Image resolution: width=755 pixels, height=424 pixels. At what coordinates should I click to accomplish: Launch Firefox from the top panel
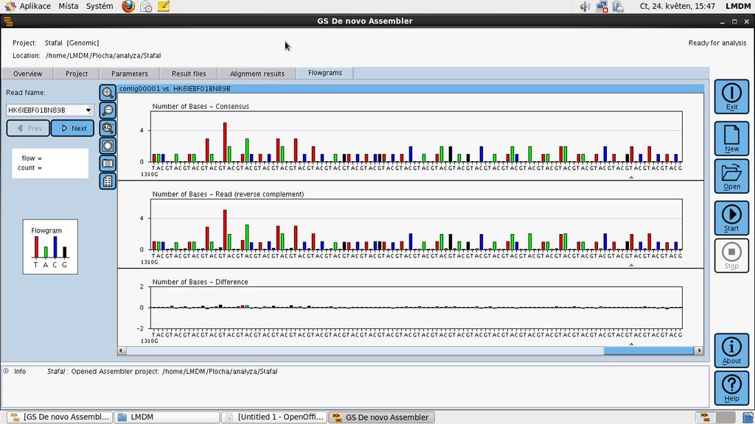[x=128, y=6]
